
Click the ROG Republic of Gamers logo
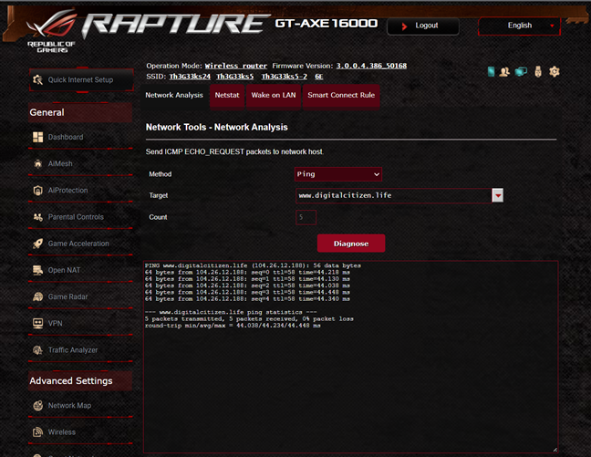51,32
